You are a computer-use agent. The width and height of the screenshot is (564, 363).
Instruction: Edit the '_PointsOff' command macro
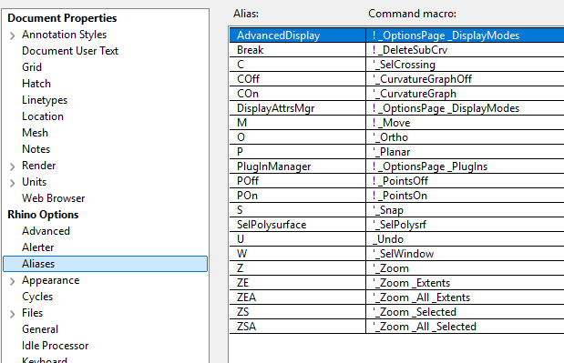click(x=465, y=181)
